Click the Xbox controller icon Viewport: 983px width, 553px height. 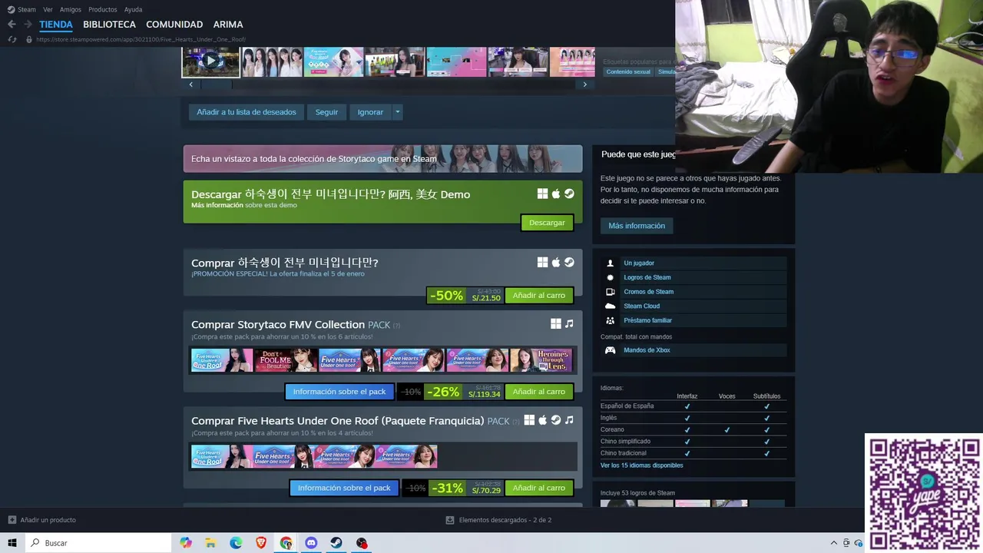point(611,350)
